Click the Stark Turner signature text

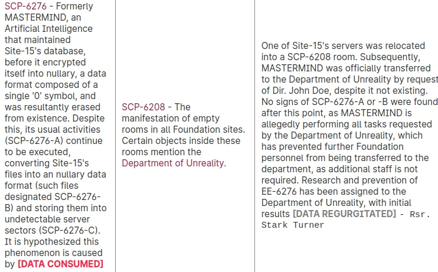293,225
